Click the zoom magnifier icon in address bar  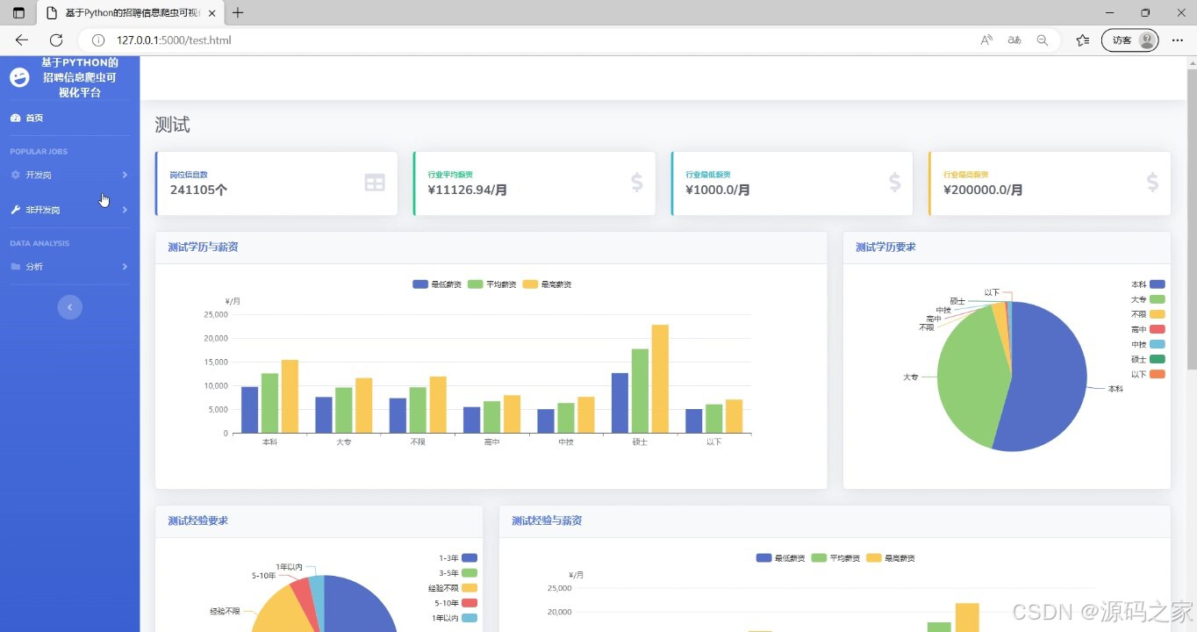[1043, 40]
